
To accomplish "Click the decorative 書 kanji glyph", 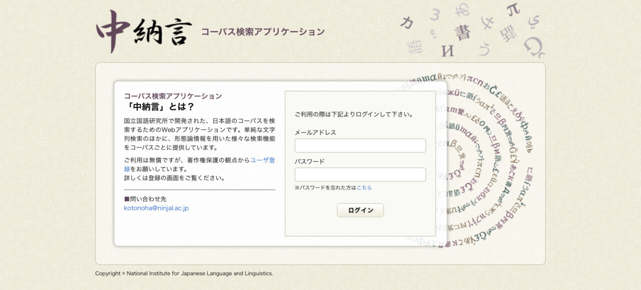I will click(462, 32).
